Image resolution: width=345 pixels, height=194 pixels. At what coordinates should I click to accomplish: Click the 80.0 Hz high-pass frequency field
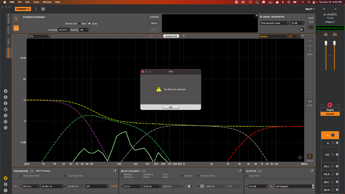click(30, 186)
